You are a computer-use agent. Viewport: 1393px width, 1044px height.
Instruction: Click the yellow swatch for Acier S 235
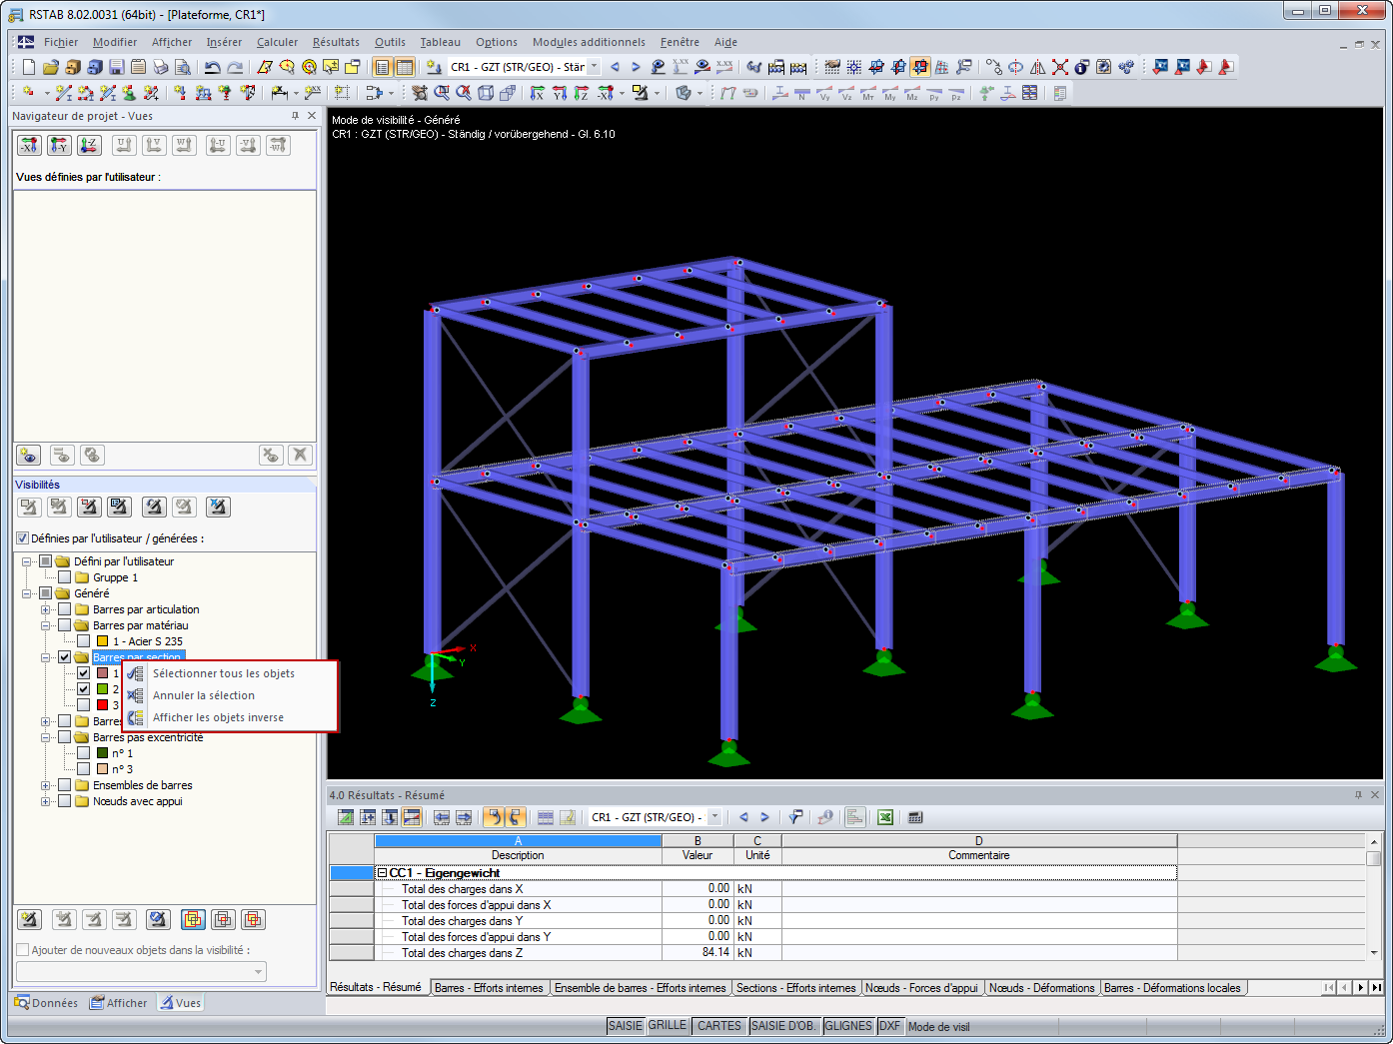click(x=102, y=641)
